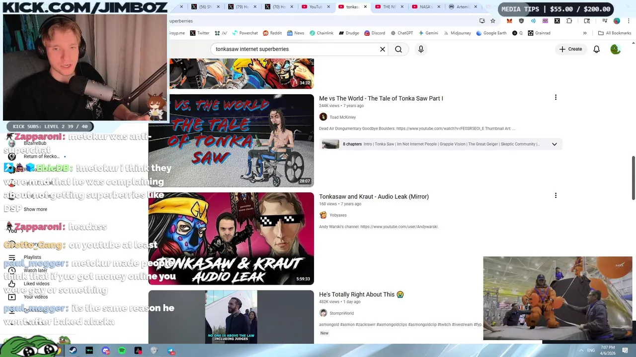
Task: Open the Grainrad bookmark
Action: click(x=539, y=33)
